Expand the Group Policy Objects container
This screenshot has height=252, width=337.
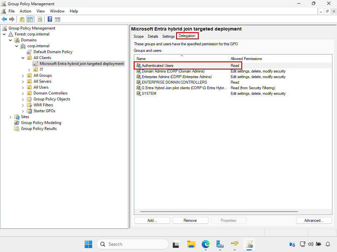point(23,99)
